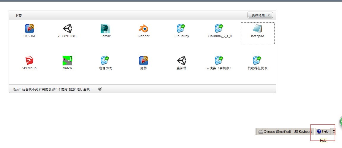Open the Unity app named -1338910881
Image resolution: width=342 pixels, height=148 pixels.
[67, 29]
